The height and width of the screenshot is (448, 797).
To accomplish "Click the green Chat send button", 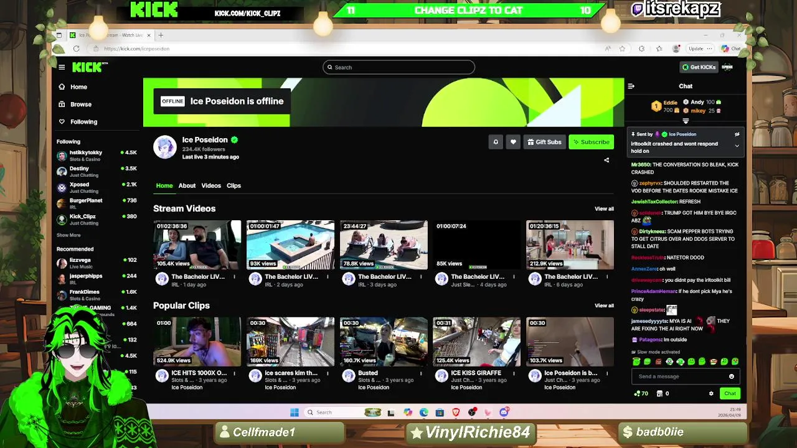I will pyautogui.click(x=730, y=393).
